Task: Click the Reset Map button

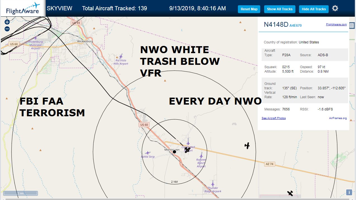Action: point(249,9)
